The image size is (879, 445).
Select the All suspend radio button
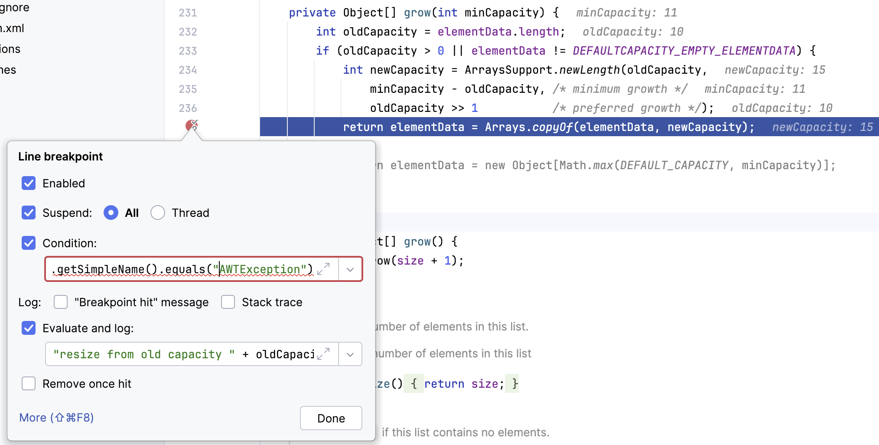(111, 213)
